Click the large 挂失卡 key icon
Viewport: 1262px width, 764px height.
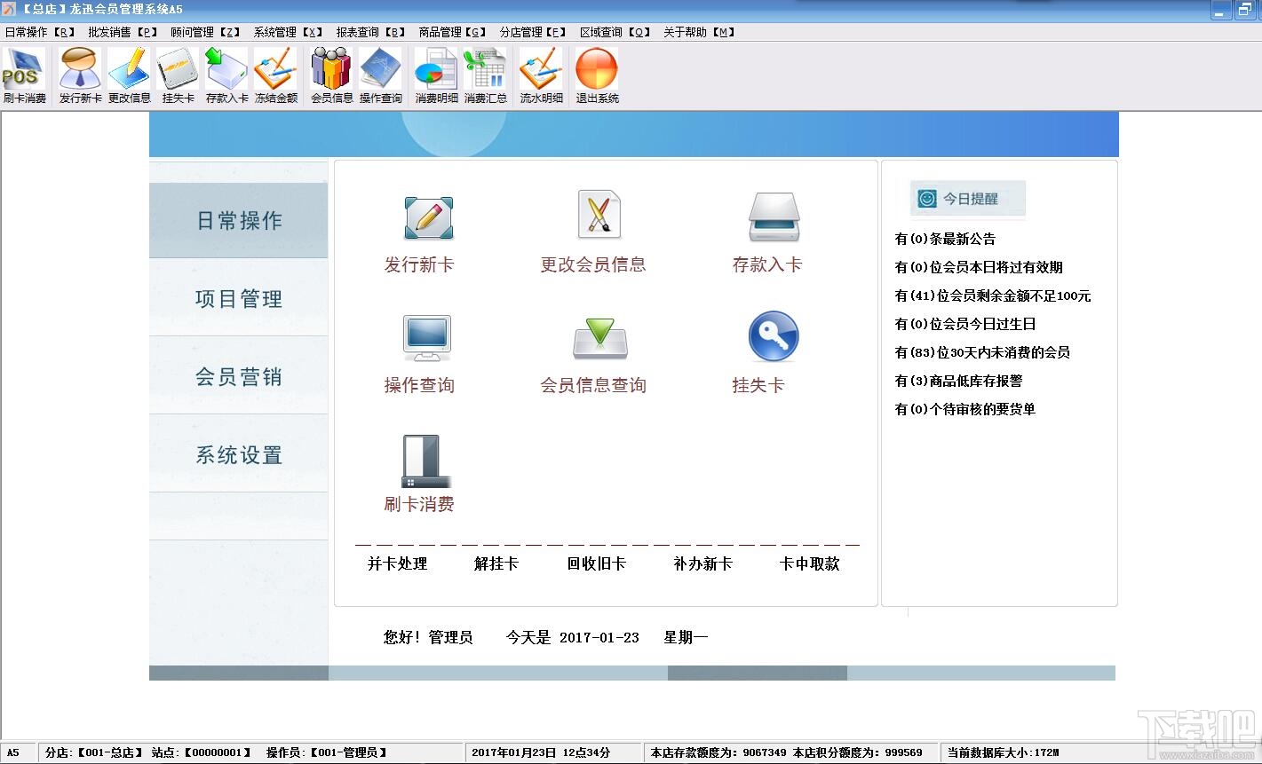coord(774,336)
